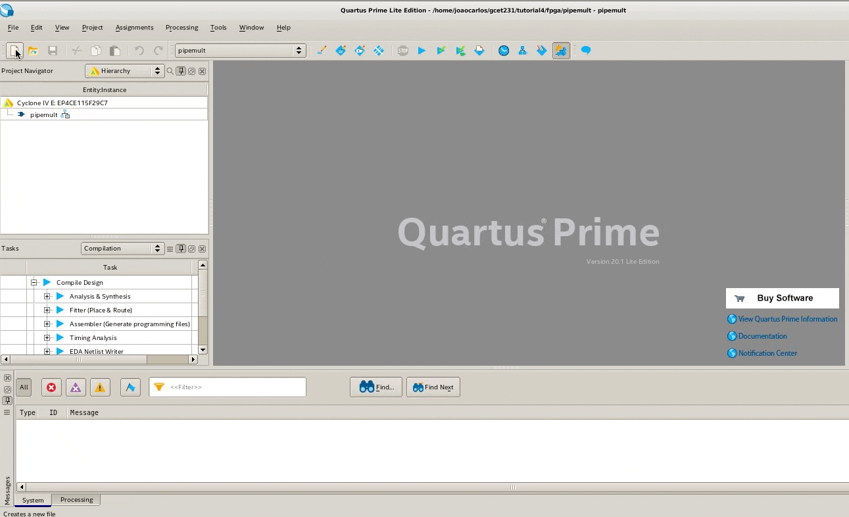Expand Analysis & Synthesis task
The height and width of the screenshot is (517, 849).
(47, 297)
